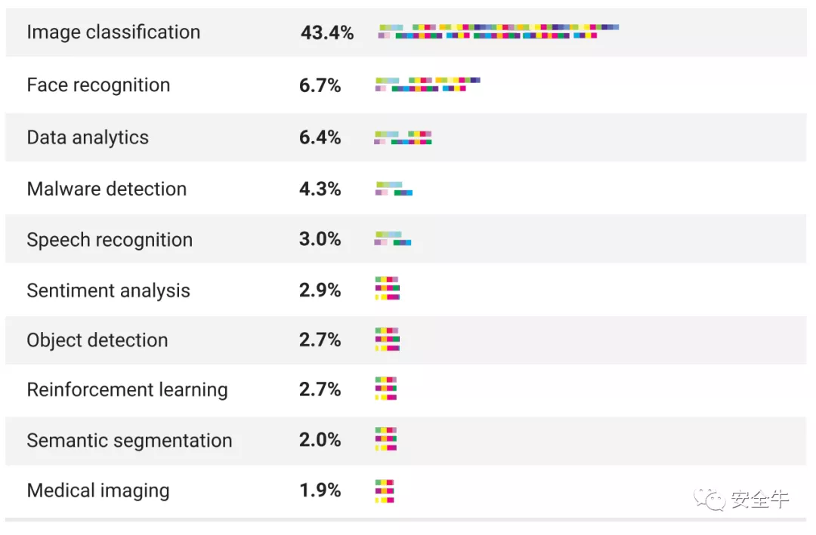816x535 pixels.
Task: Click the Face recognition colored bar
Action: click(x=428, y=84)
